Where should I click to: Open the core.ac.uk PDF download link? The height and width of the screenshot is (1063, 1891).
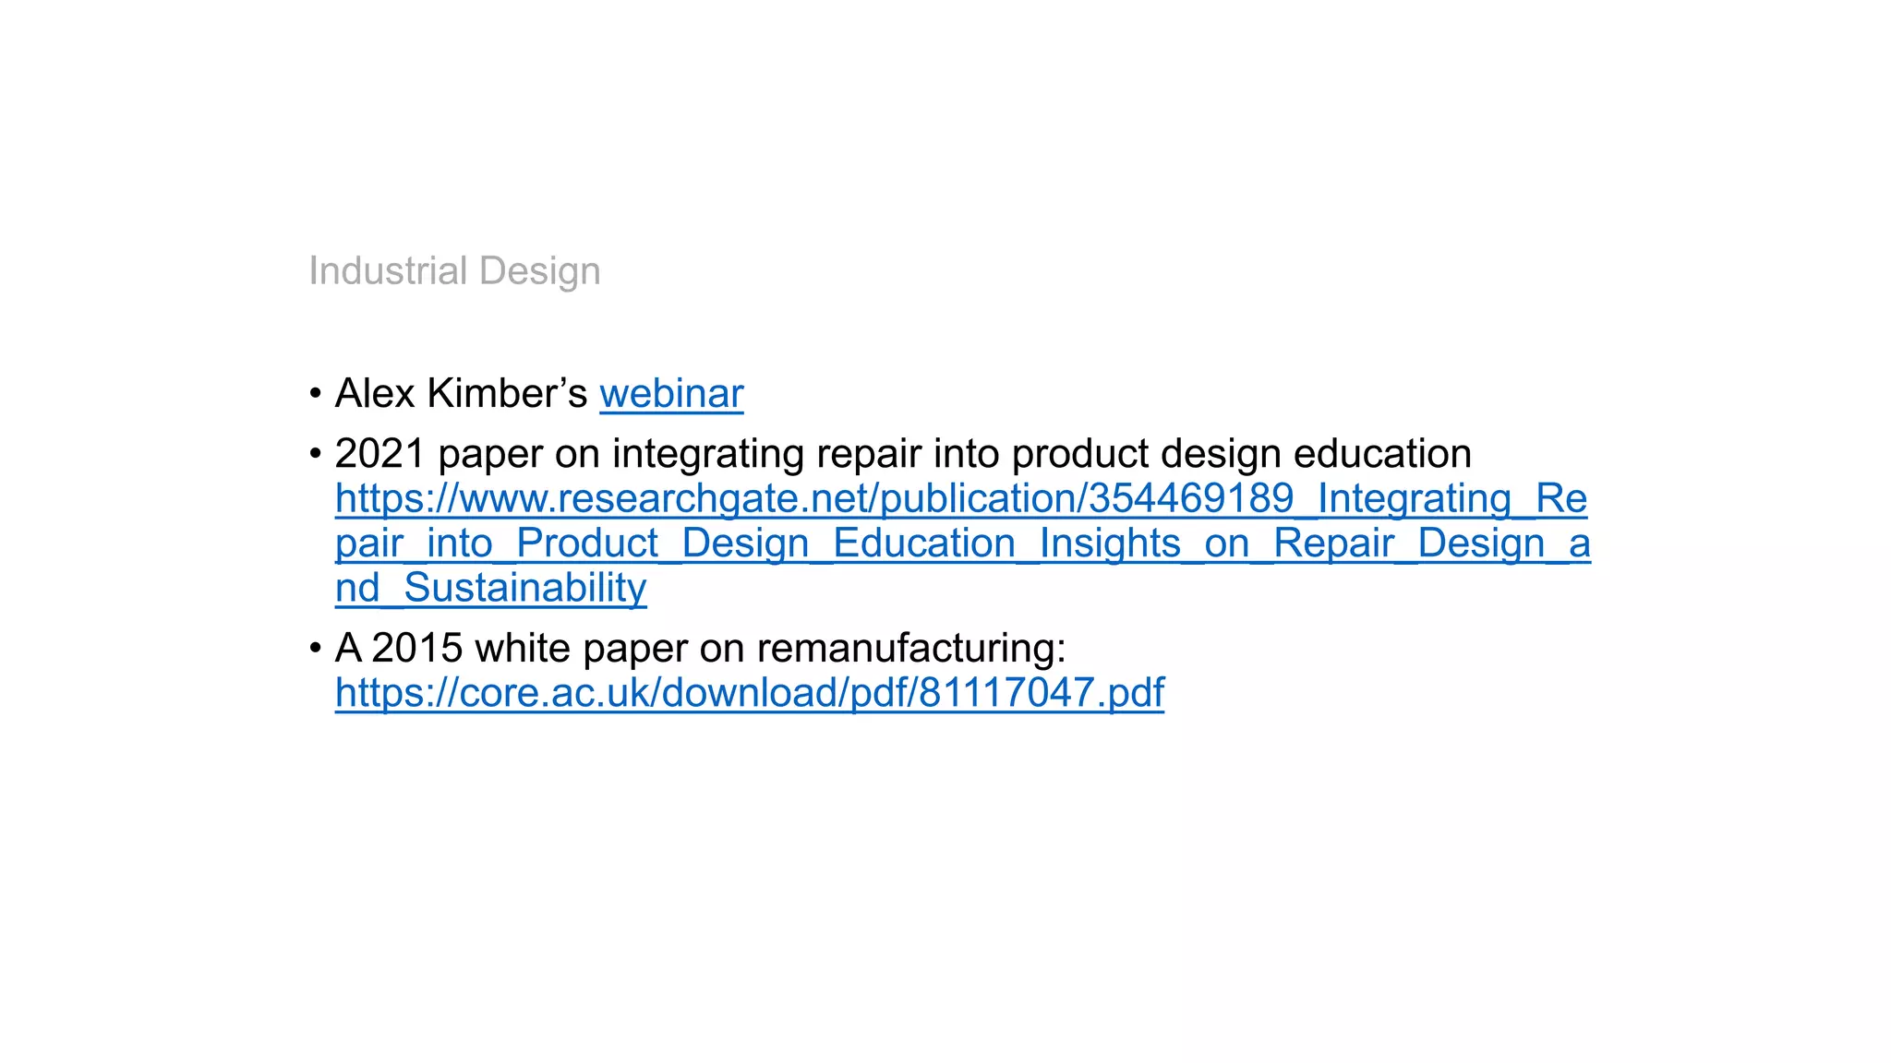coord(749,693)
